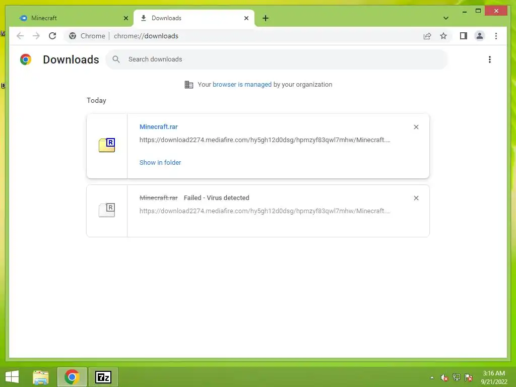Click the Chrome logo beside Downloads heading
Screen dimensions: 516x387
pyautogui.click(x=26, y=59)
